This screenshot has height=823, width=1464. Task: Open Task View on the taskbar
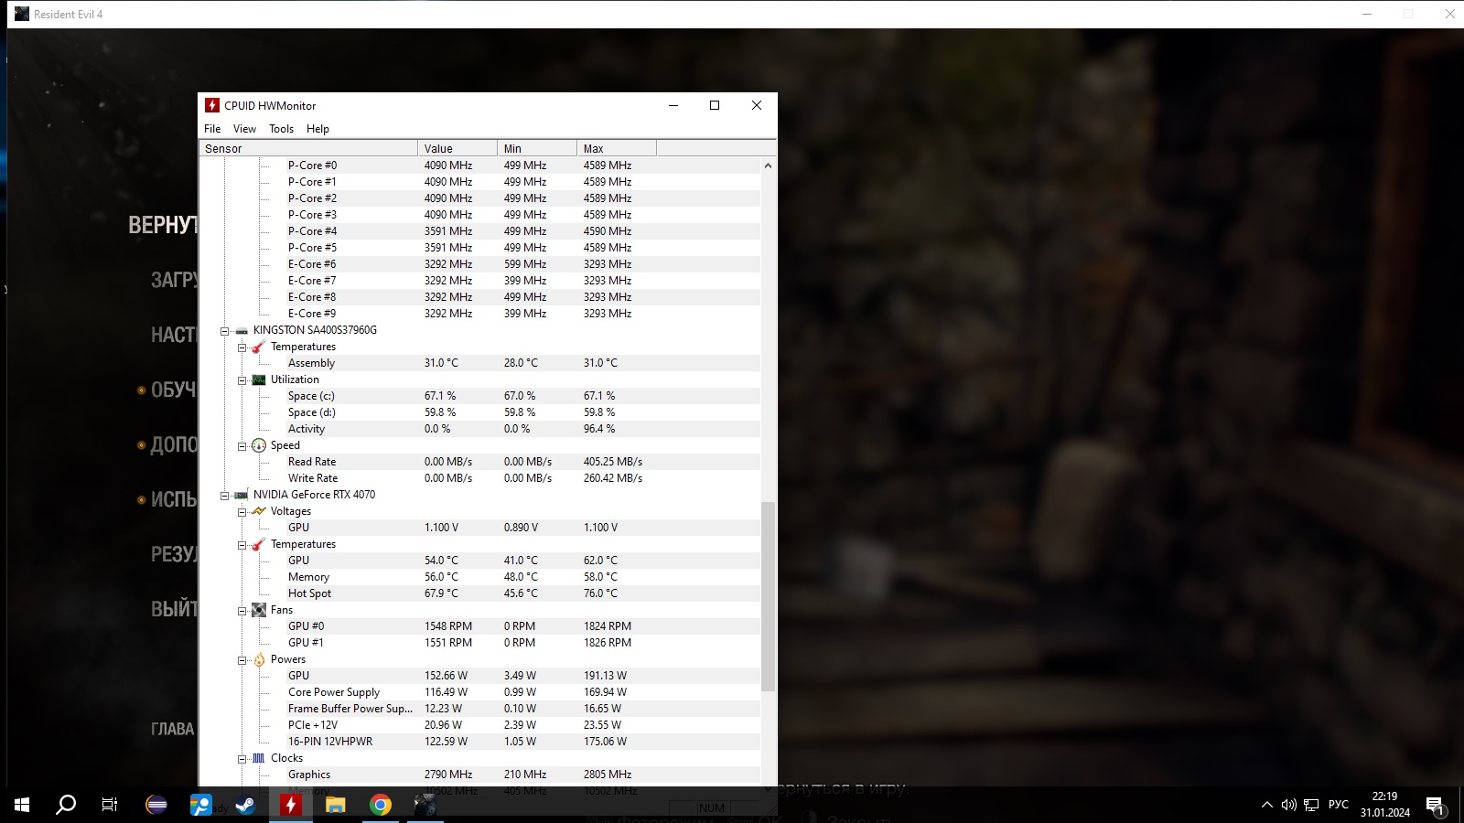point(110,805)
